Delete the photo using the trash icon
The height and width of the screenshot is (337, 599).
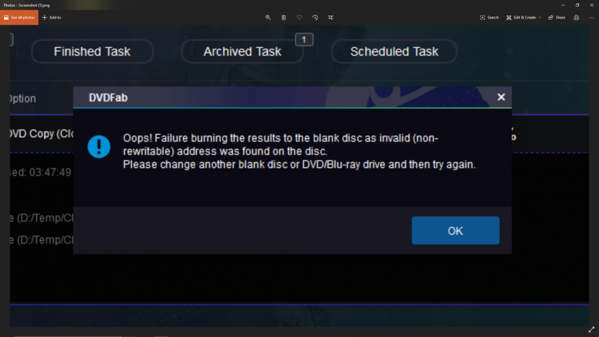coord(284,17)
